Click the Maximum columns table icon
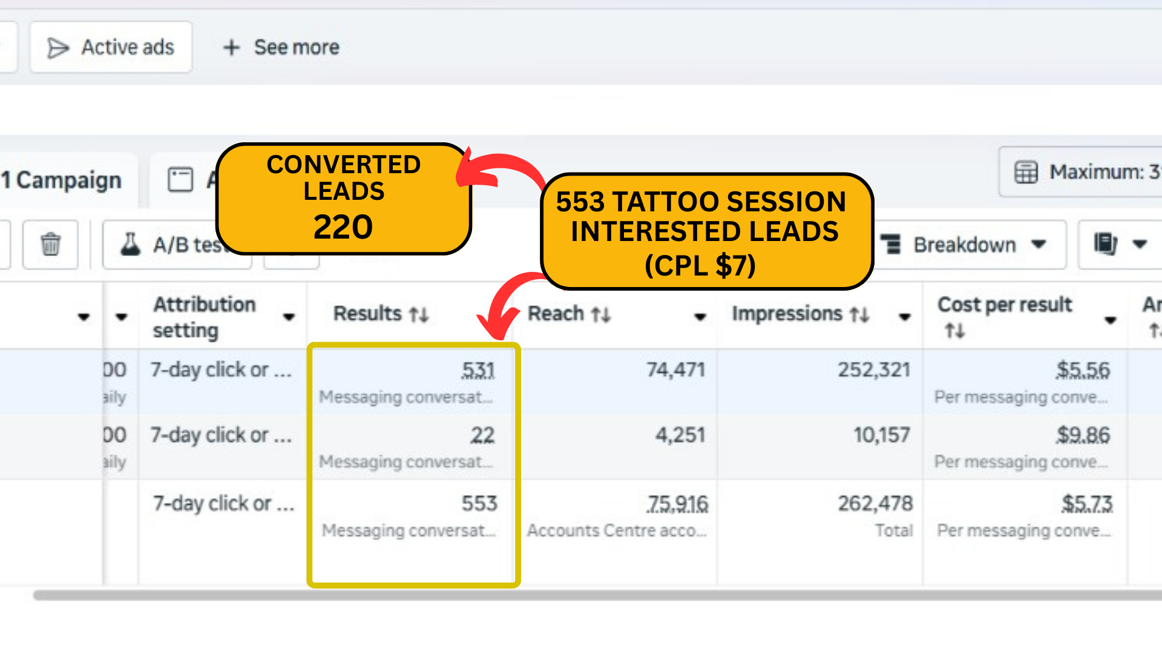 (1026, 172)
